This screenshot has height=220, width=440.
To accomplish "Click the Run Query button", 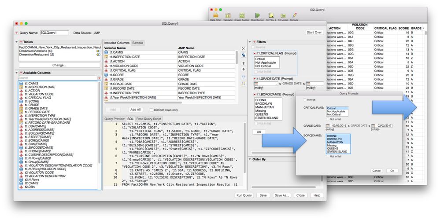I will click(244, 195).
